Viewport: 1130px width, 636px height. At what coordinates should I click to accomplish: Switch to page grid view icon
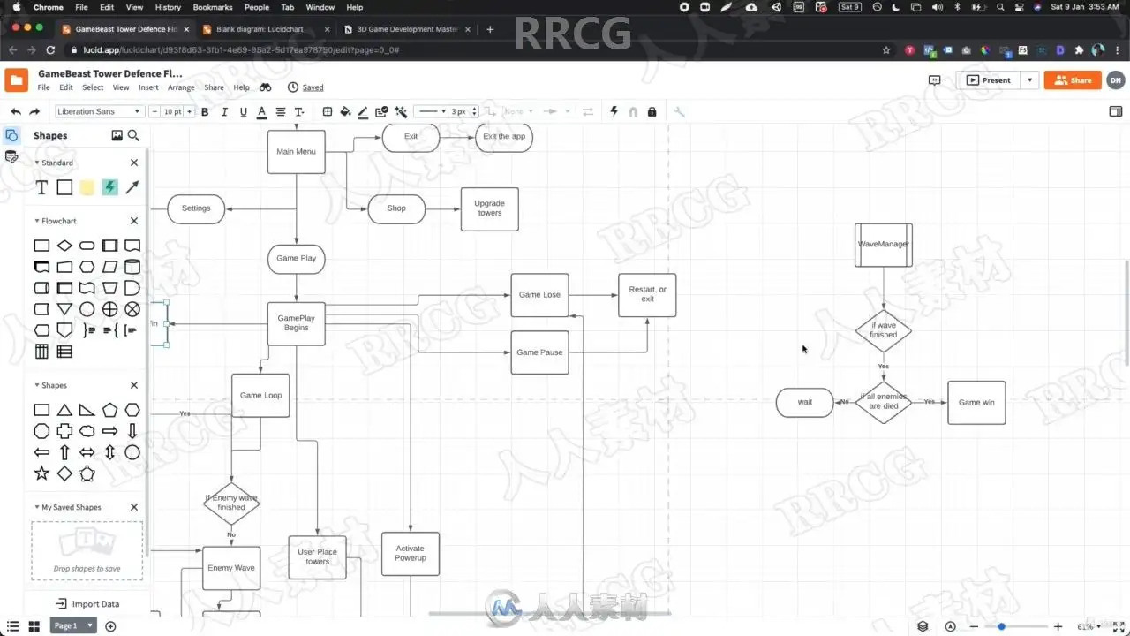34,626
